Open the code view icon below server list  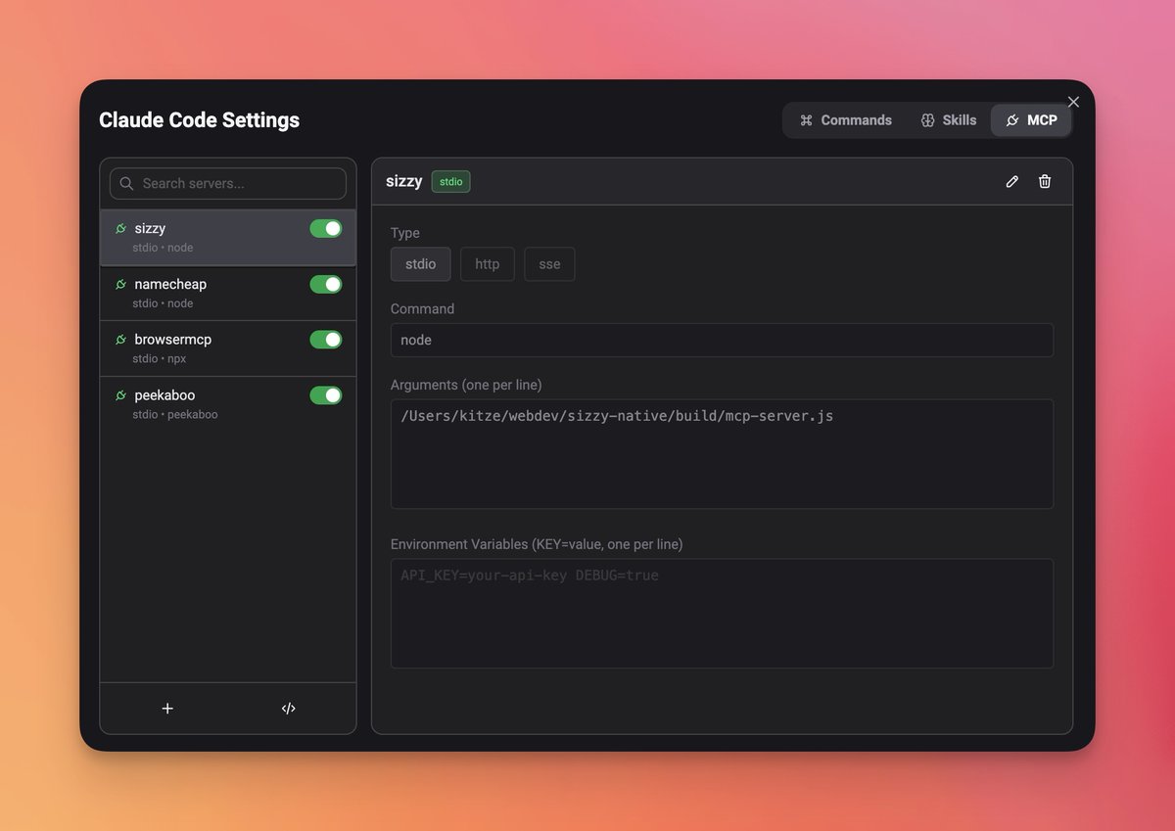pos(288,709)
